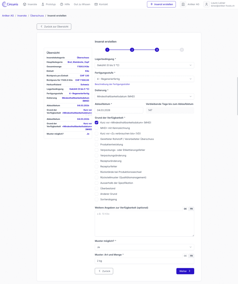Image resolution: width=238 pixels, height=284 pixels.
Task: Expand the Fertigungsstufe dropdown
Action: (x=144, y=79)
